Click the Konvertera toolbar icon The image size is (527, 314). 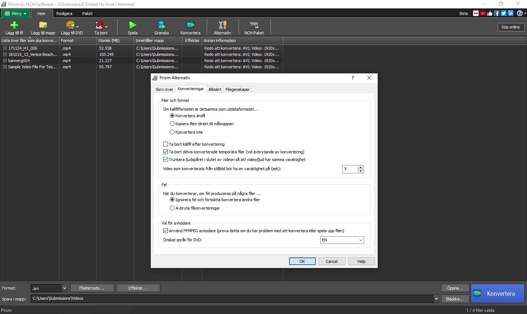190,25
